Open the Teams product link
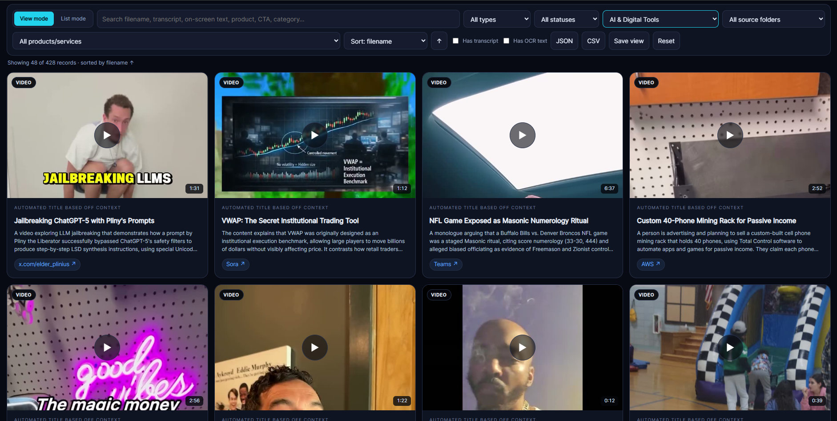Viewport: 837px width, 421px height. 446,264
